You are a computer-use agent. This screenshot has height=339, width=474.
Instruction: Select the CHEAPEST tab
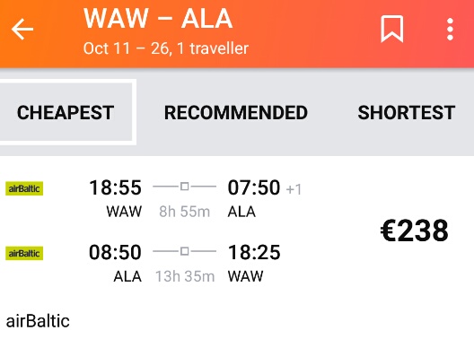click(x=66, y=112)
